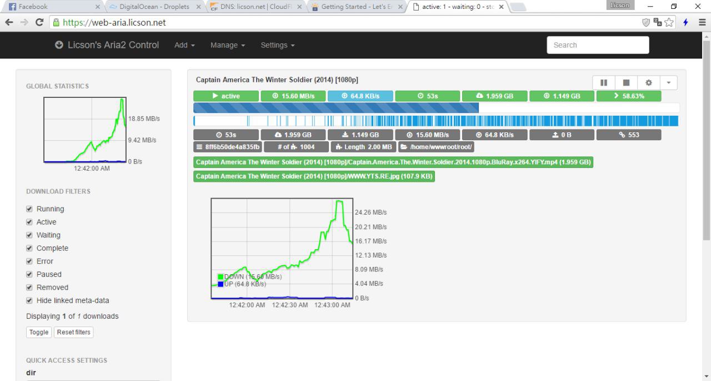The image size is (711, 381).
Task: Switch to the DNS licson.net CloudFlare tab
Action: (256, 7)
